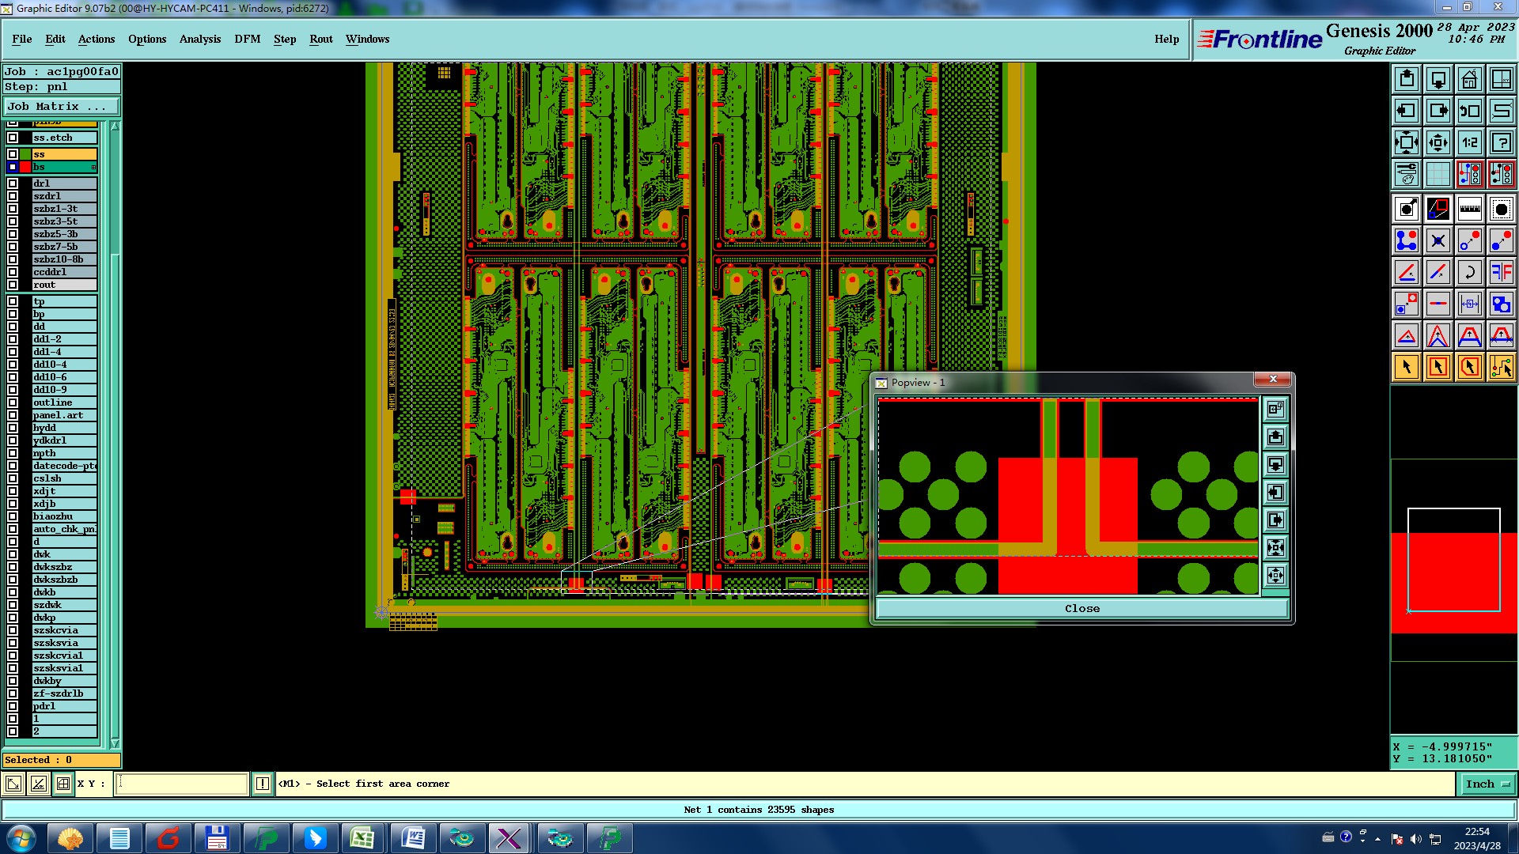Click the rotate feature tool icon

click(x=1469, y=272)
